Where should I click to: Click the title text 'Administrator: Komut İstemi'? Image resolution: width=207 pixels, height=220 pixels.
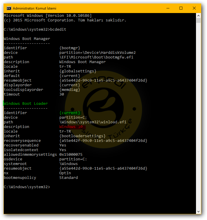point(34,8)
